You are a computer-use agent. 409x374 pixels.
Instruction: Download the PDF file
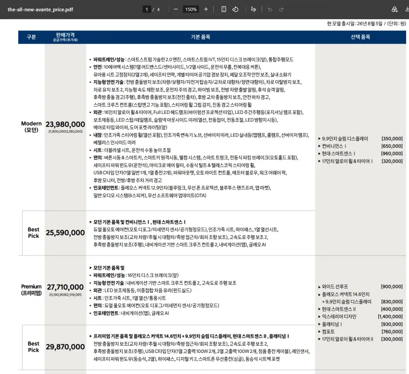tap(407, 10)
